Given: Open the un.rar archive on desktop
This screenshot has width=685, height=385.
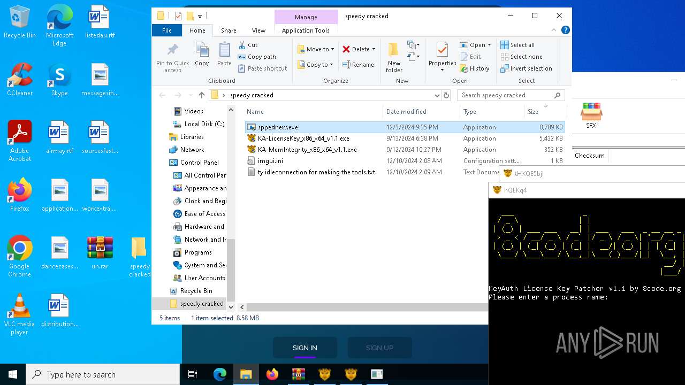Looking at the screenshot, I should (x=100, y=253).
